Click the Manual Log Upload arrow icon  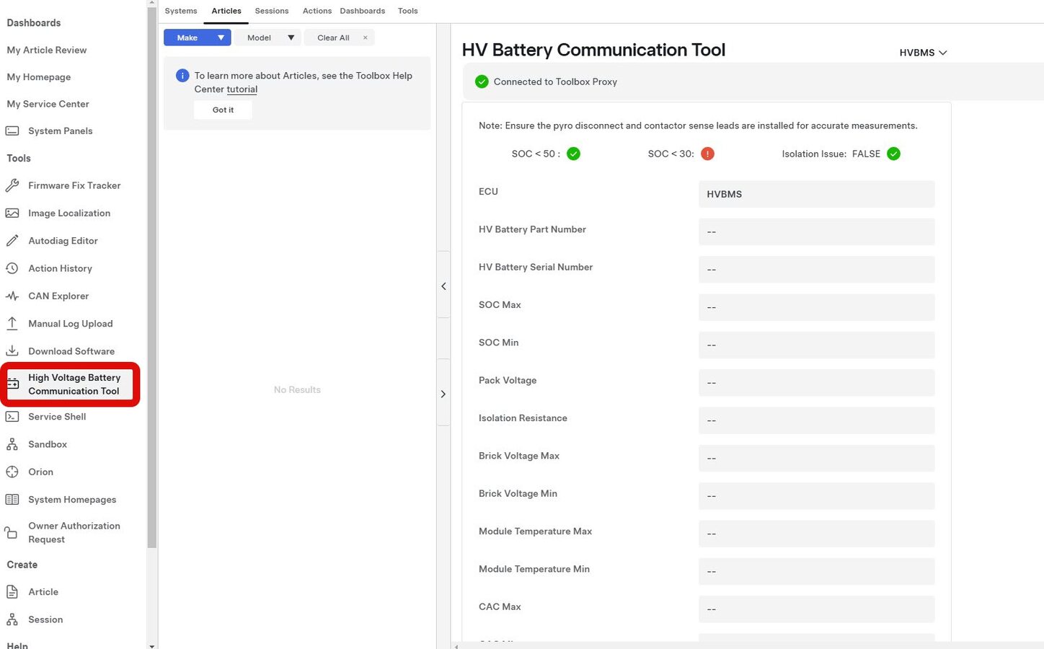pos(12,324)
